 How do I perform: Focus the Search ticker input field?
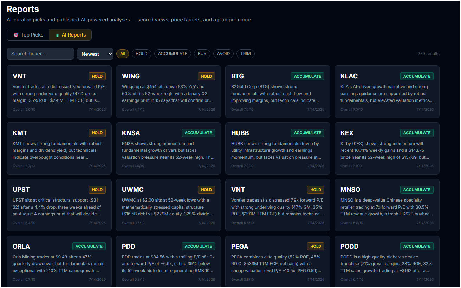40,54
